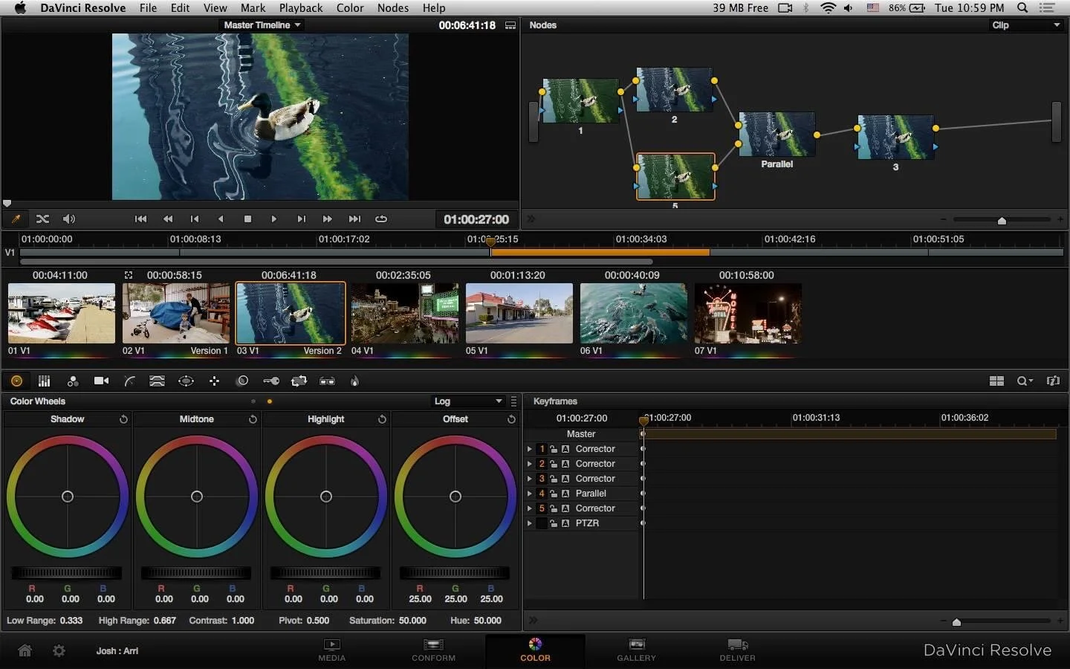Select clip 06 thumbnail with fish
Screen dimensions: 1070x669
click(x=633, y=313)
